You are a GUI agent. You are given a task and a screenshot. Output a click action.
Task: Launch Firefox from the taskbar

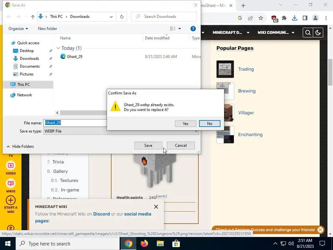[144, 243]
